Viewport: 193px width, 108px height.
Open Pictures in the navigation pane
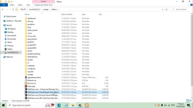[10, 46]
